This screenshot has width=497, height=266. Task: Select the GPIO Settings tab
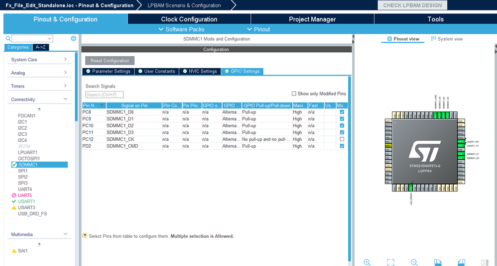(242, 71)
